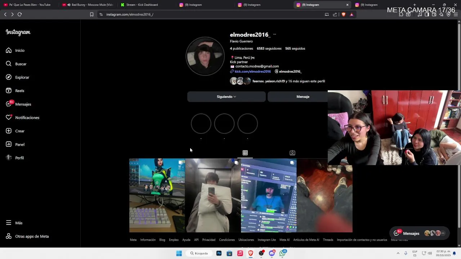This screenshot has height=259, width=461.
Task: Switch to YouTube Pa' Que La Pases Bien tab
Action: (29, 5)
